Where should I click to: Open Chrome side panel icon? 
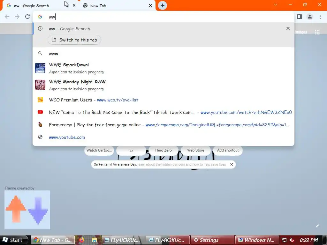point(300,17)
